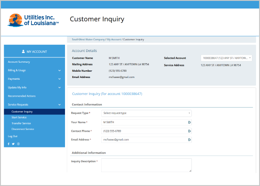Open Account Summary in the sidebar
This screenshot has height=186, width=260.
coord(19,62)
